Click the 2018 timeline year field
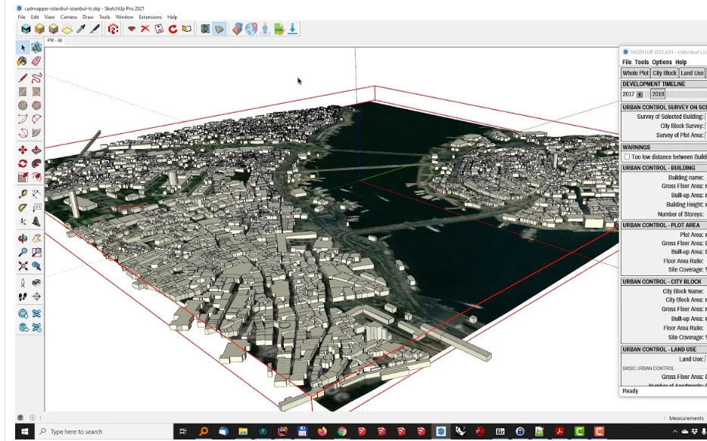Viewport: 707px width, 441px height. [x=657, y=95]
